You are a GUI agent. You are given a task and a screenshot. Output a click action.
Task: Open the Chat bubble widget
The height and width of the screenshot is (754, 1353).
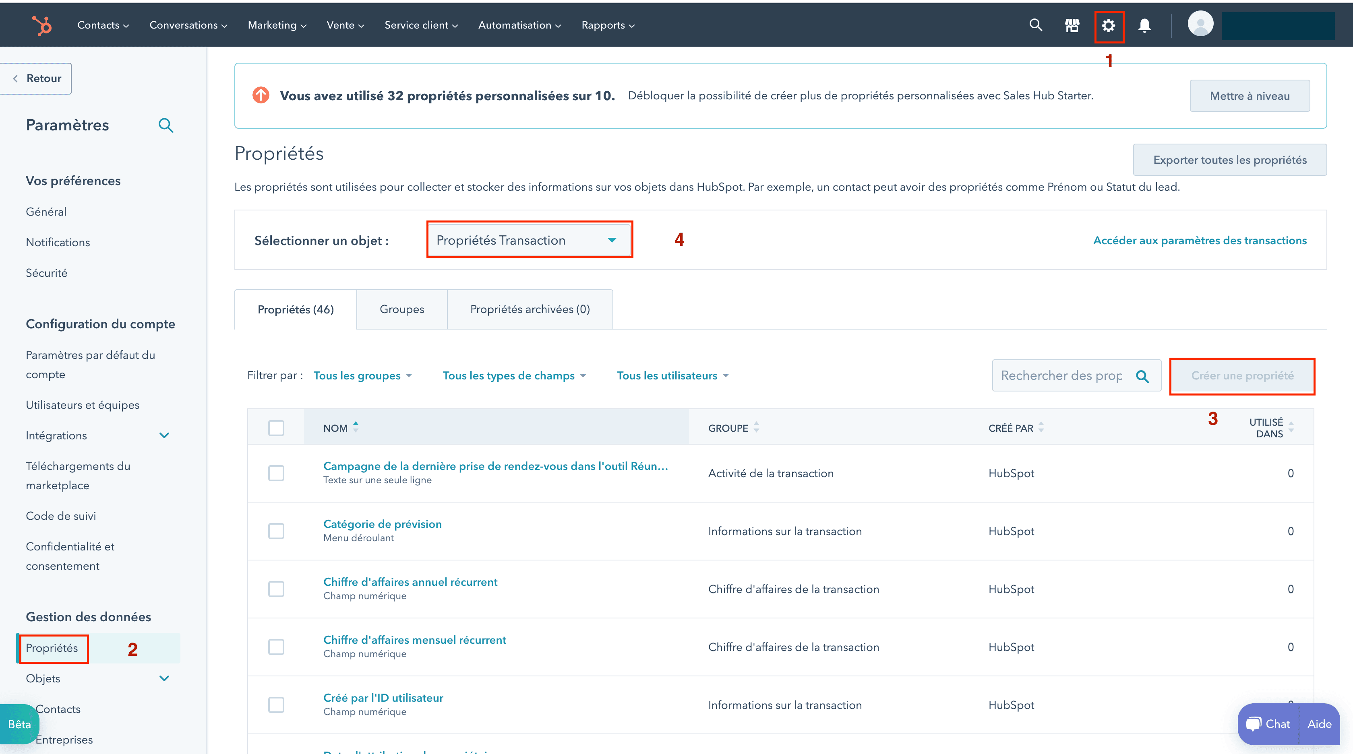tap(1268, 723)
